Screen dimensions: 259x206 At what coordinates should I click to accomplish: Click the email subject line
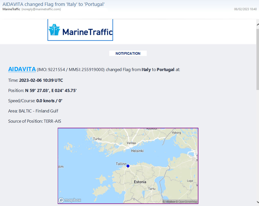54,4
